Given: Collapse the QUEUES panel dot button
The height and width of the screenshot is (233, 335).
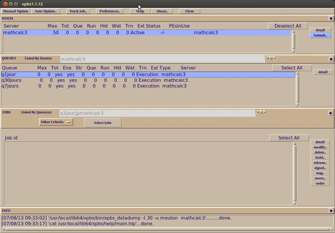Looking at the screenshot, I should [x=331, y=59].
